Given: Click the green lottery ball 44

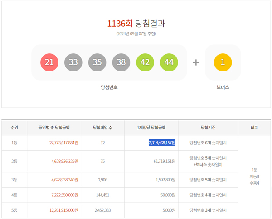Looking at the screenshot, I should pos(169,62).
